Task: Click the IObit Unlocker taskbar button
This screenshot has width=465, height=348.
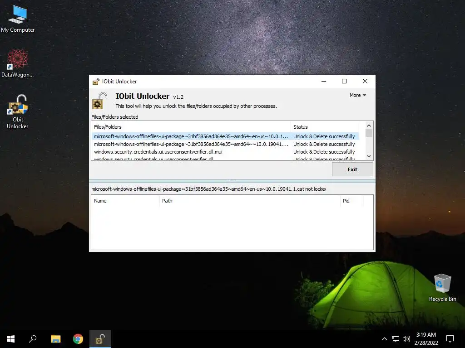Action: coord(100,339)
